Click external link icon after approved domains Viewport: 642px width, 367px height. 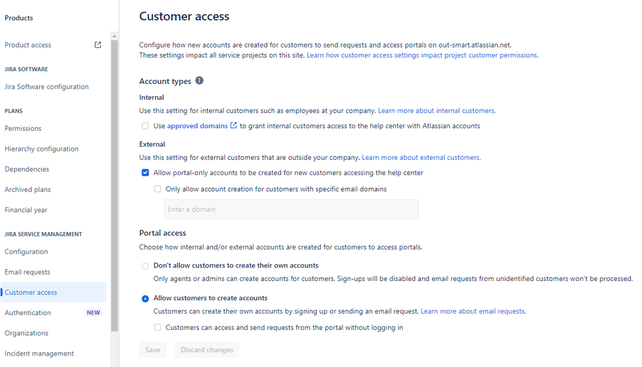click(233, 126)
